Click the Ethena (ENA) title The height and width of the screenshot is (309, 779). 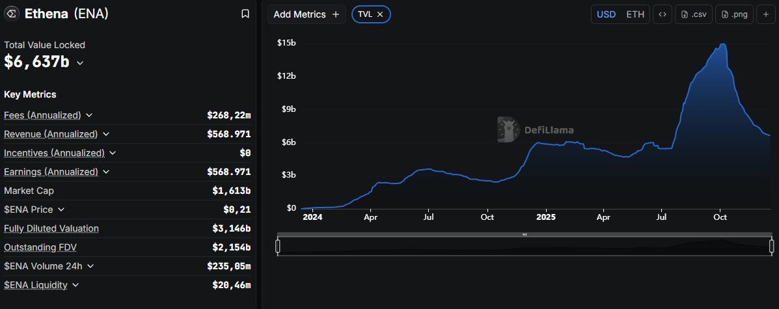66,14
